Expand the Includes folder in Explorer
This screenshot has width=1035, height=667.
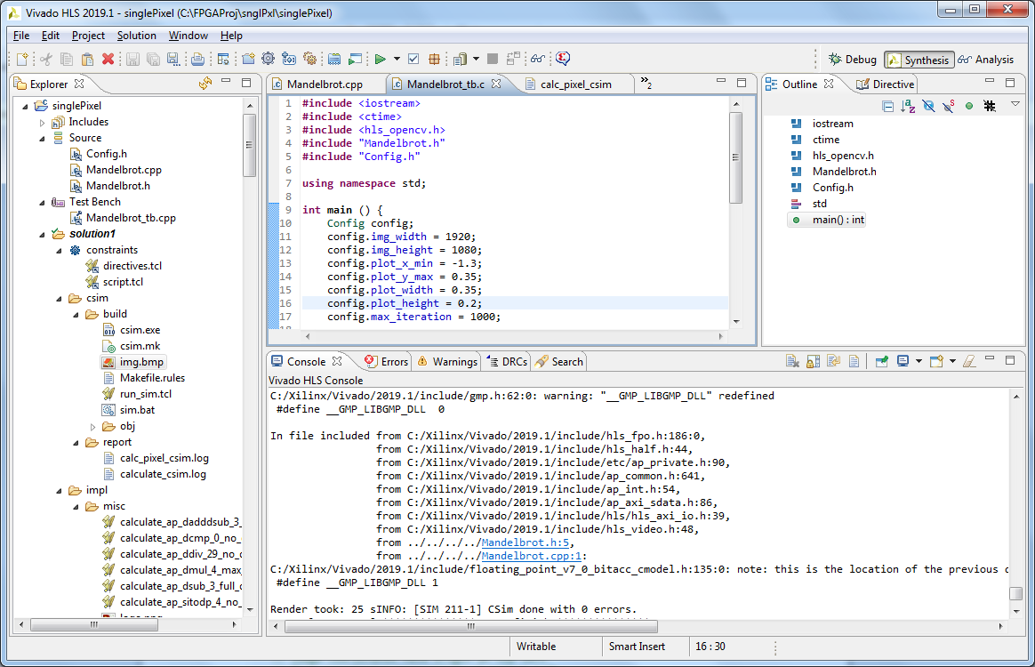tap(42, 122)
